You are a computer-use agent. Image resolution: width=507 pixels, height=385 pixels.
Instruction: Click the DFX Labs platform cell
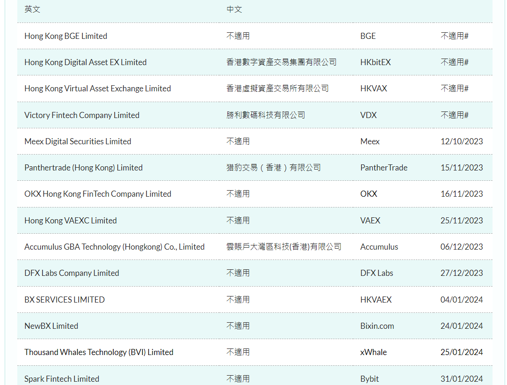[377, 273]
